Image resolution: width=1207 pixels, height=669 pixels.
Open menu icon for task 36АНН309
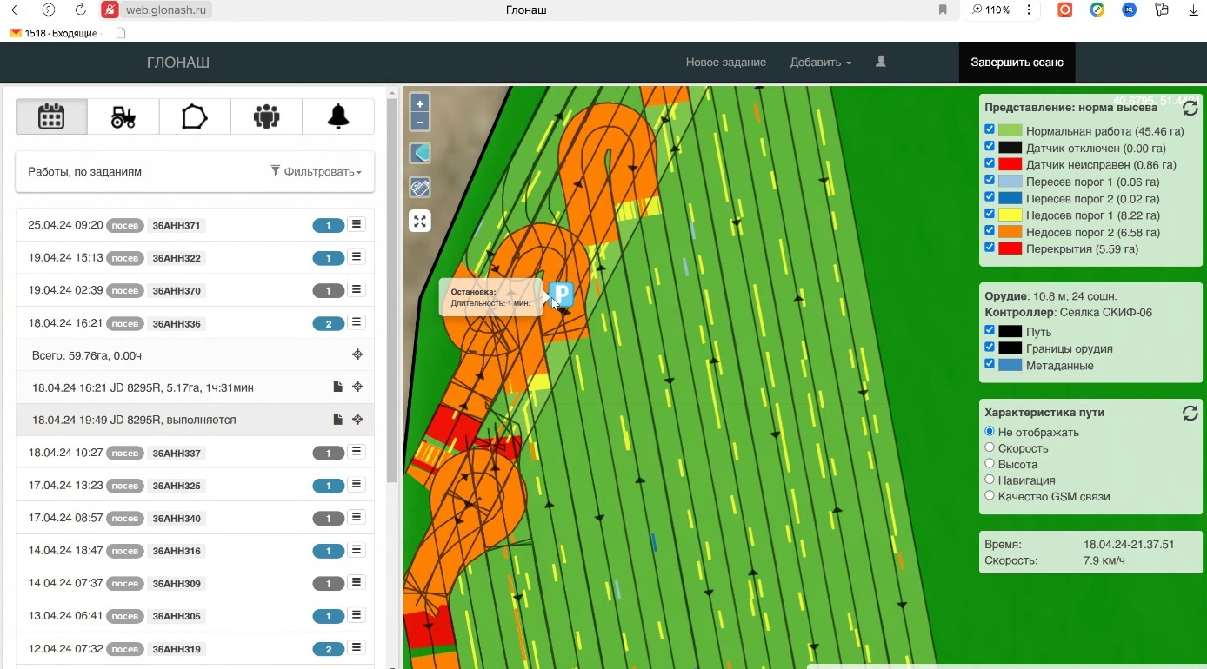tap(356, 582)
